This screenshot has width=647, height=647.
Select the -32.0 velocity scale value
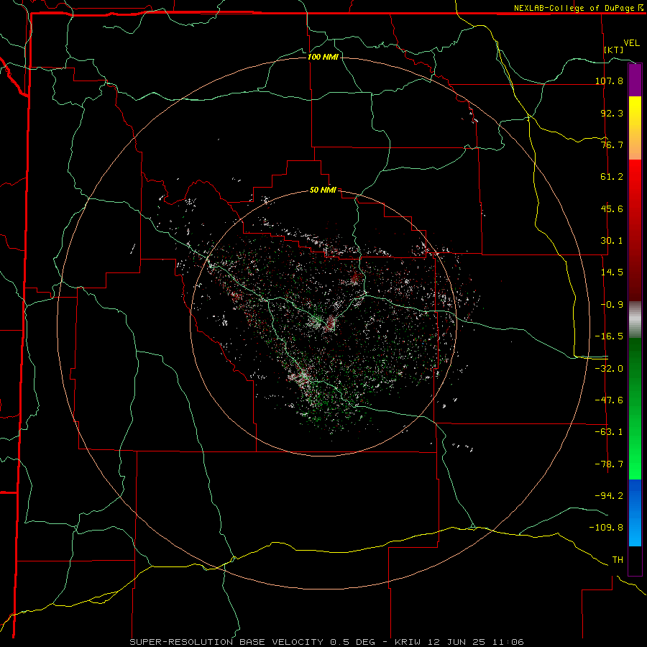pyautogui.click(x=609, y=369)
